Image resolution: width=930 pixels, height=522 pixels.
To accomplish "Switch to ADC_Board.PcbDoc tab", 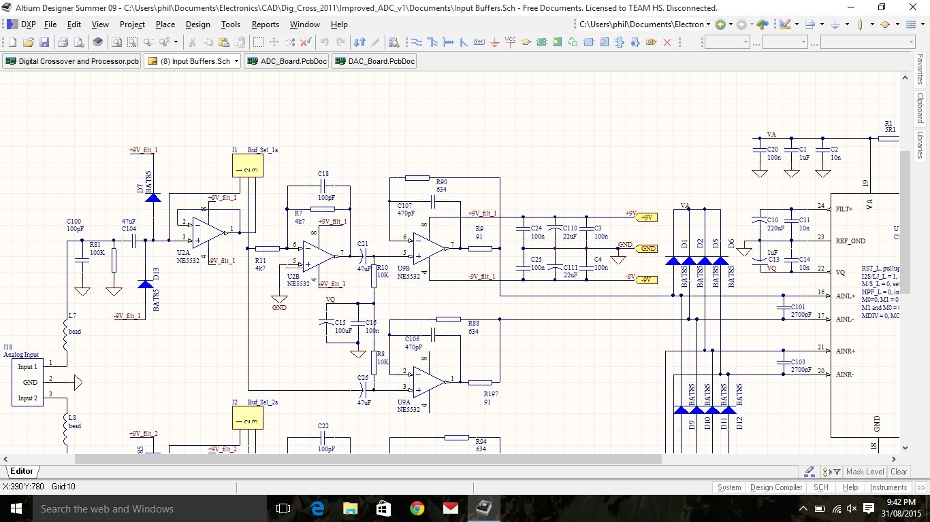I will click(287, 61).
